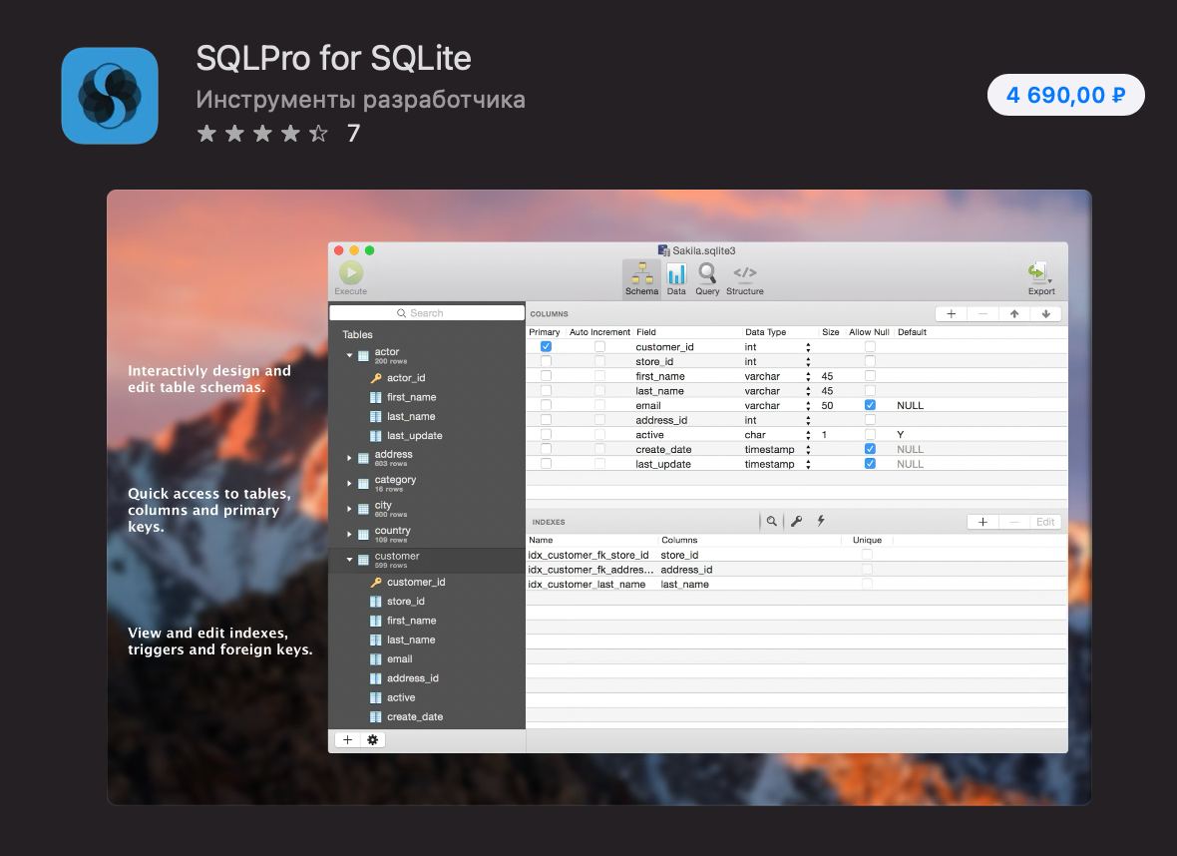
Task: Click the table search field
Action: 426,313
